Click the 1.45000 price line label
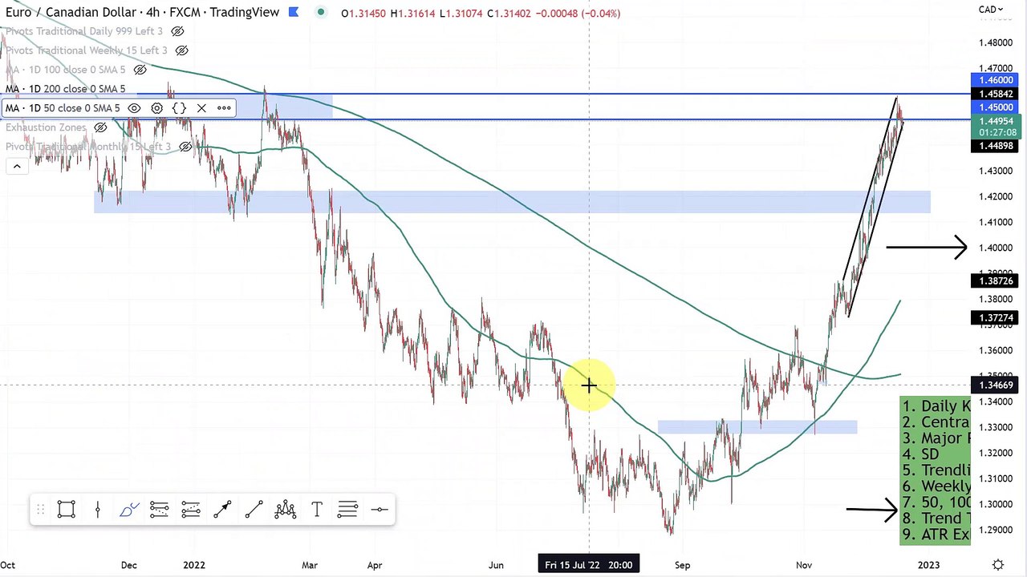The image size is (1027, 577). pos(994,107)
